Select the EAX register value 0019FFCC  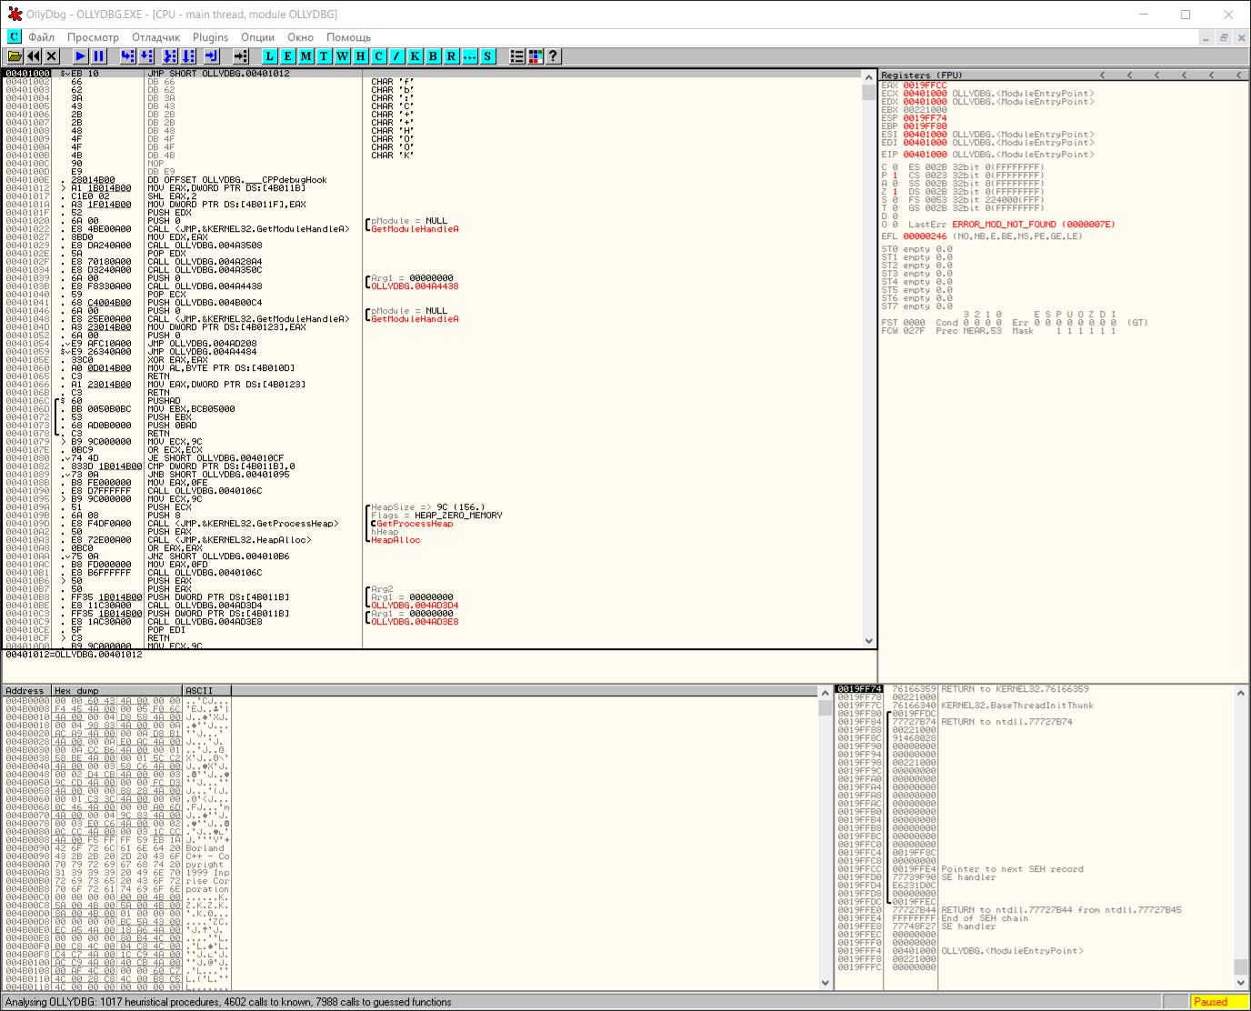925,85
